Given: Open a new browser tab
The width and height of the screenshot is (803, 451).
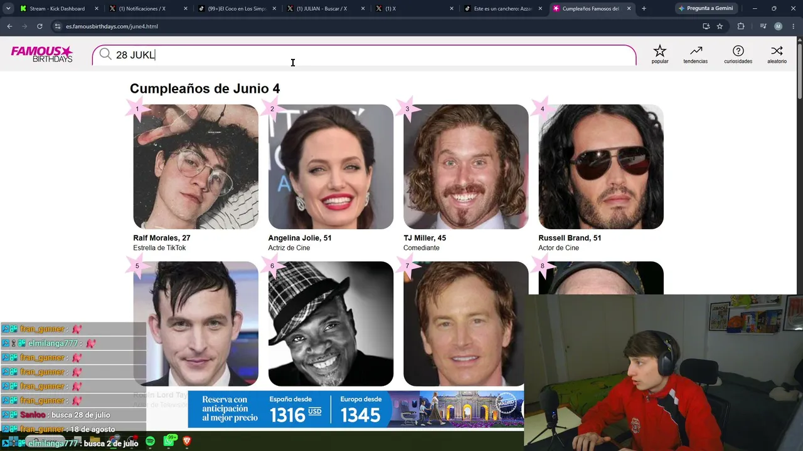Looking at the screenshot, I should tap(644, 9).
